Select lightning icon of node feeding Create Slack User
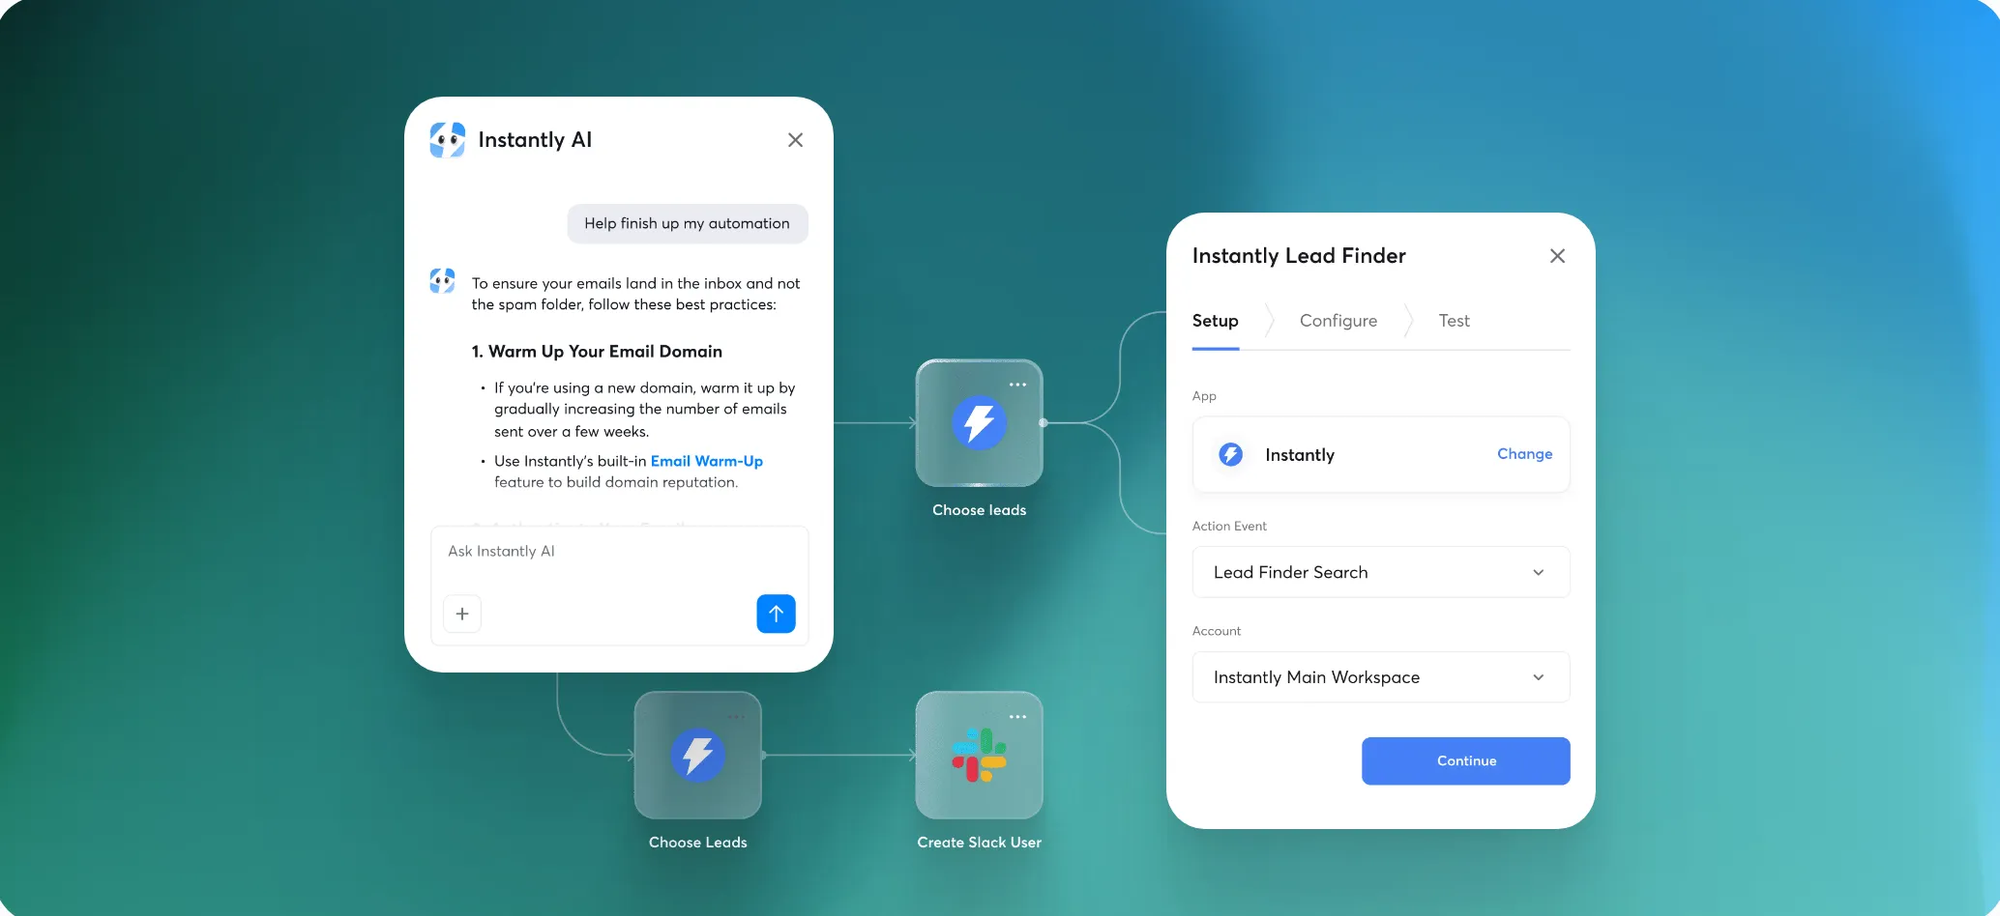 click(x=697, y=756)
